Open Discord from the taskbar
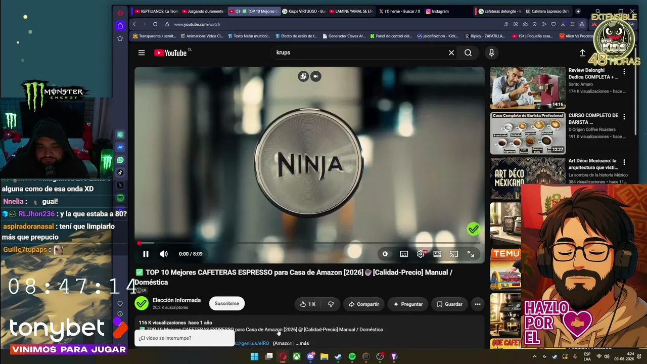The width and height of the screenshot is (647, 364). tap(310, 356)
